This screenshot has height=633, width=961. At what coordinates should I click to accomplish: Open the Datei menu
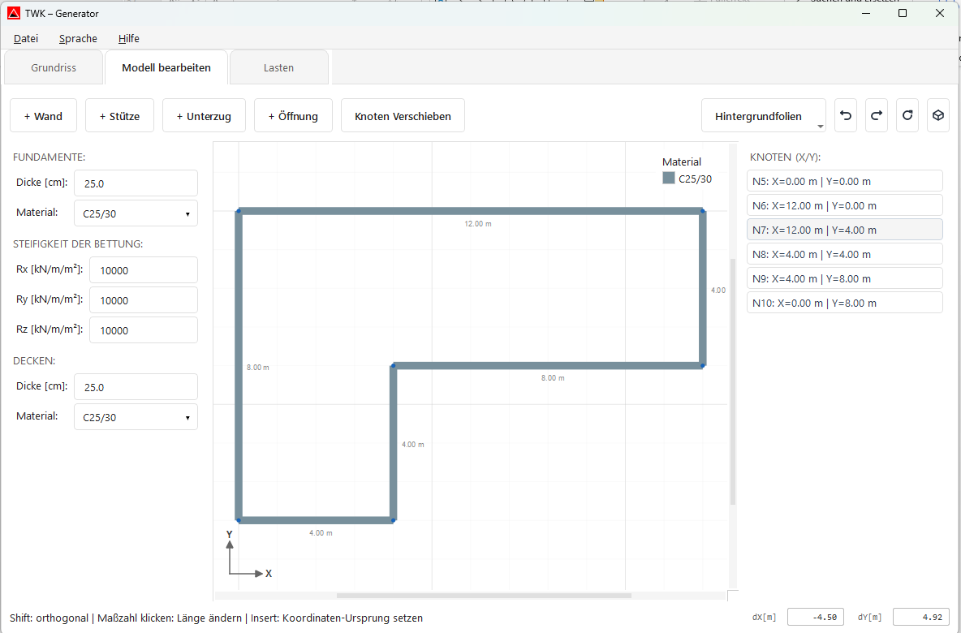tap(26, 38)
